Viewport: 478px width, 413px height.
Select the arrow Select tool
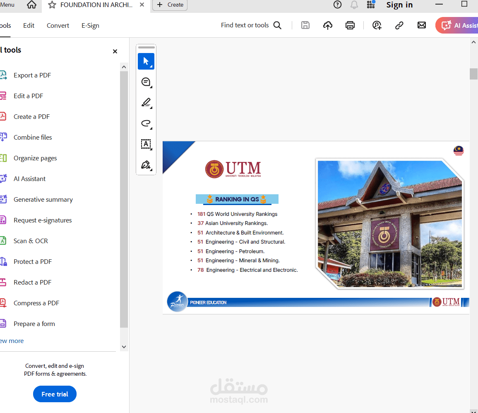tap(146, 61)
